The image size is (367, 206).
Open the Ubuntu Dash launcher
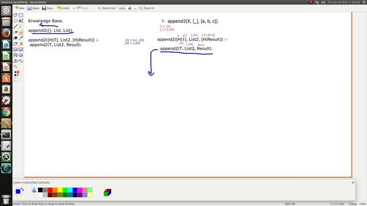pyautogui.click(x=6, y=10)
